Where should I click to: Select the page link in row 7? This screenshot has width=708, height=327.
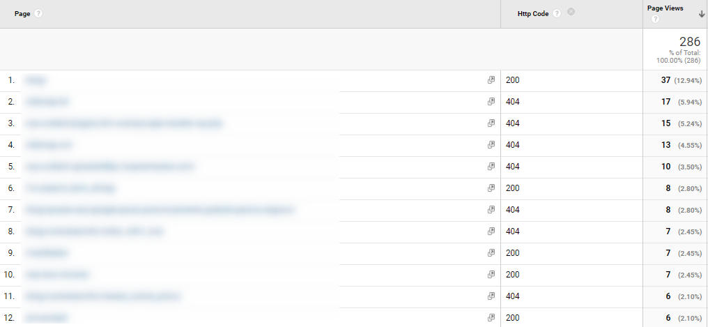[160, 210]
